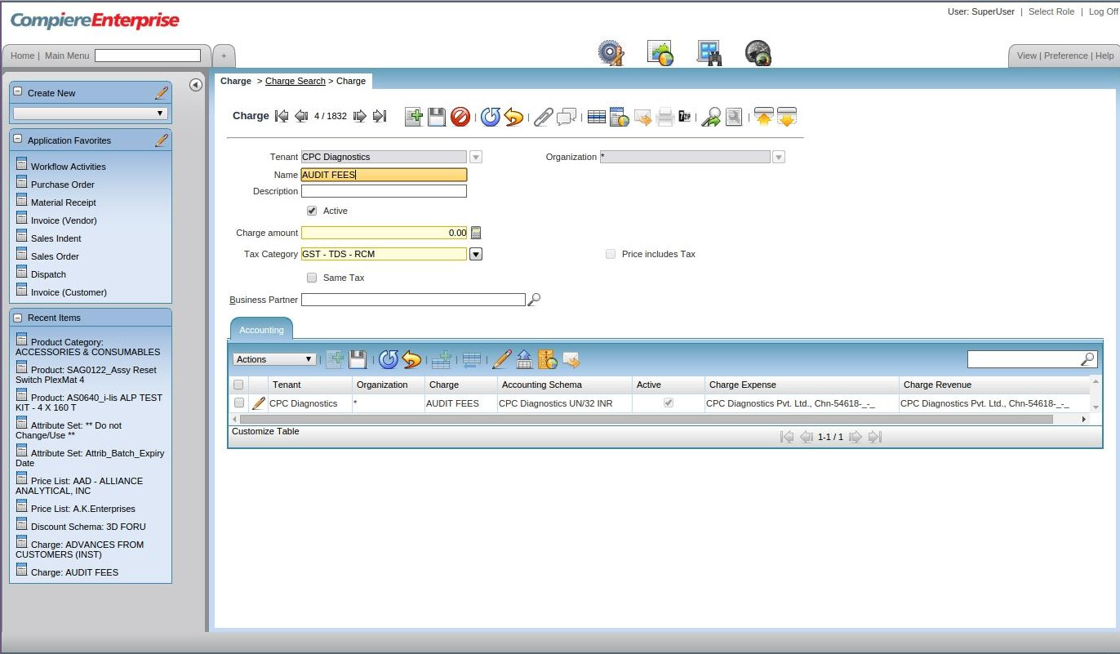Click the Charge Search breadcrumb link
Screen dimensions: 1120x654
[296, 81]
